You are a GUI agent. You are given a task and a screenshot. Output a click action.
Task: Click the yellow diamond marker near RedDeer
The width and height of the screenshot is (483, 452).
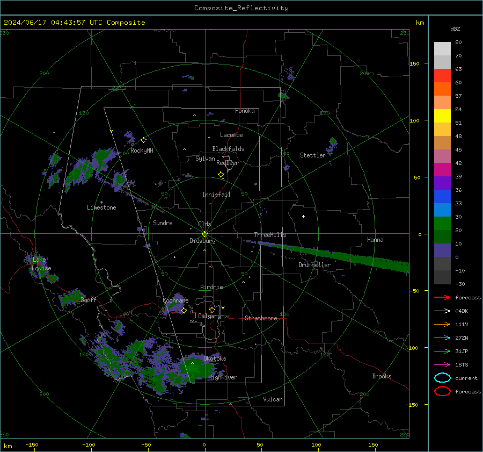click(x=221, y=175)
